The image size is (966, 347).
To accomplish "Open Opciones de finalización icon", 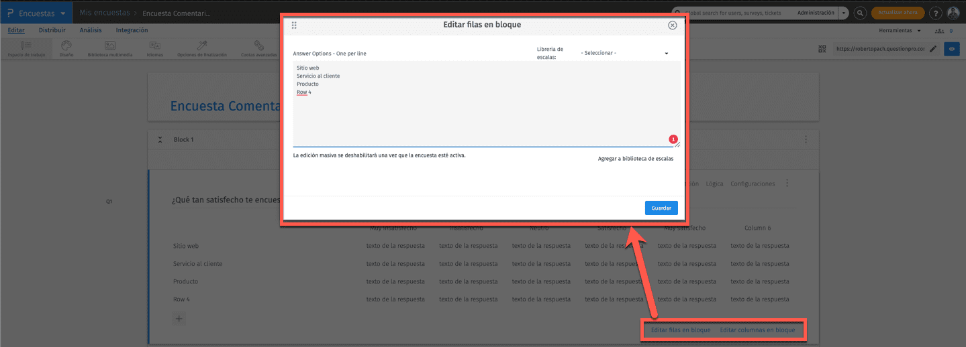I will 202,48.
